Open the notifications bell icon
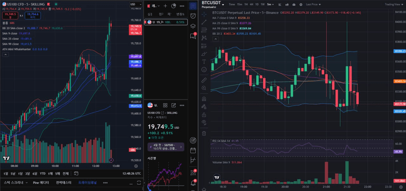This screenshot has height=191, width=406. 193,183
